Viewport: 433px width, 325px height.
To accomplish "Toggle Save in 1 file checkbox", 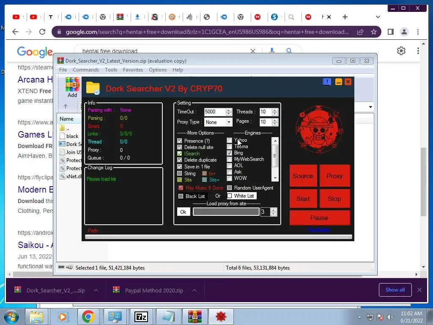I will pyautogui.click(x=179, y=167).
